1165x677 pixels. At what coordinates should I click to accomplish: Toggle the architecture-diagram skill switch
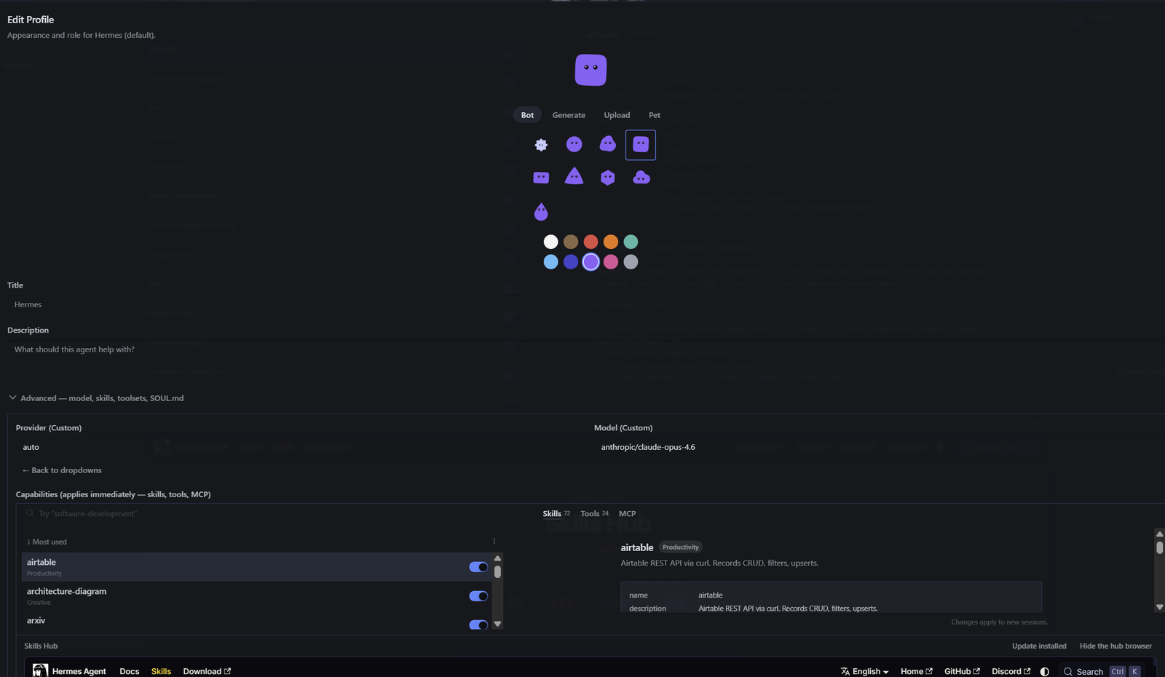tap(478, 596)
